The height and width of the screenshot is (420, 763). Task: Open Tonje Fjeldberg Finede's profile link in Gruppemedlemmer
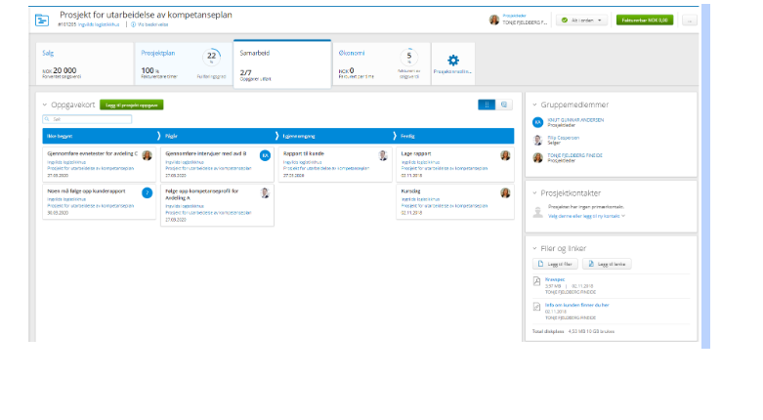click(575, 155)
